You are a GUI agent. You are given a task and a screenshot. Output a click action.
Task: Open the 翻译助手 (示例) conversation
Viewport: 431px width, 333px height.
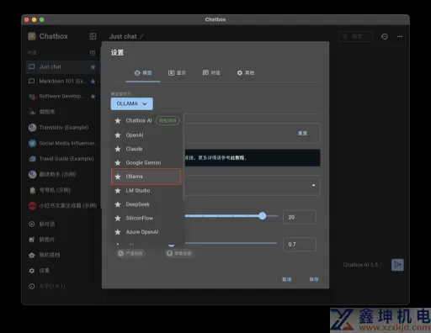point(62,174)
